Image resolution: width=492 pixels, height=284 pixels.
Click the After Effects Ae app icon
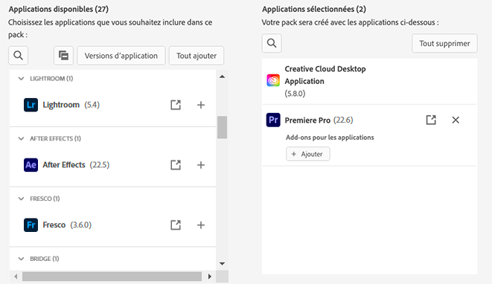[31, 165]
